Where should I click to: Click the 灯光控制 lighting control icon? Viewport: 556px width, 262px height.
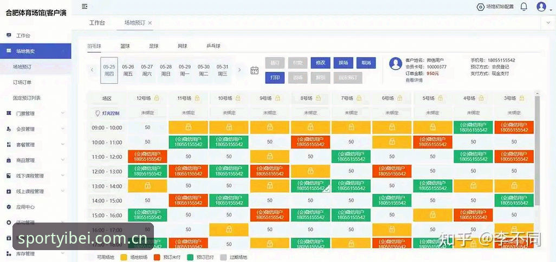(x=98, y=113)
